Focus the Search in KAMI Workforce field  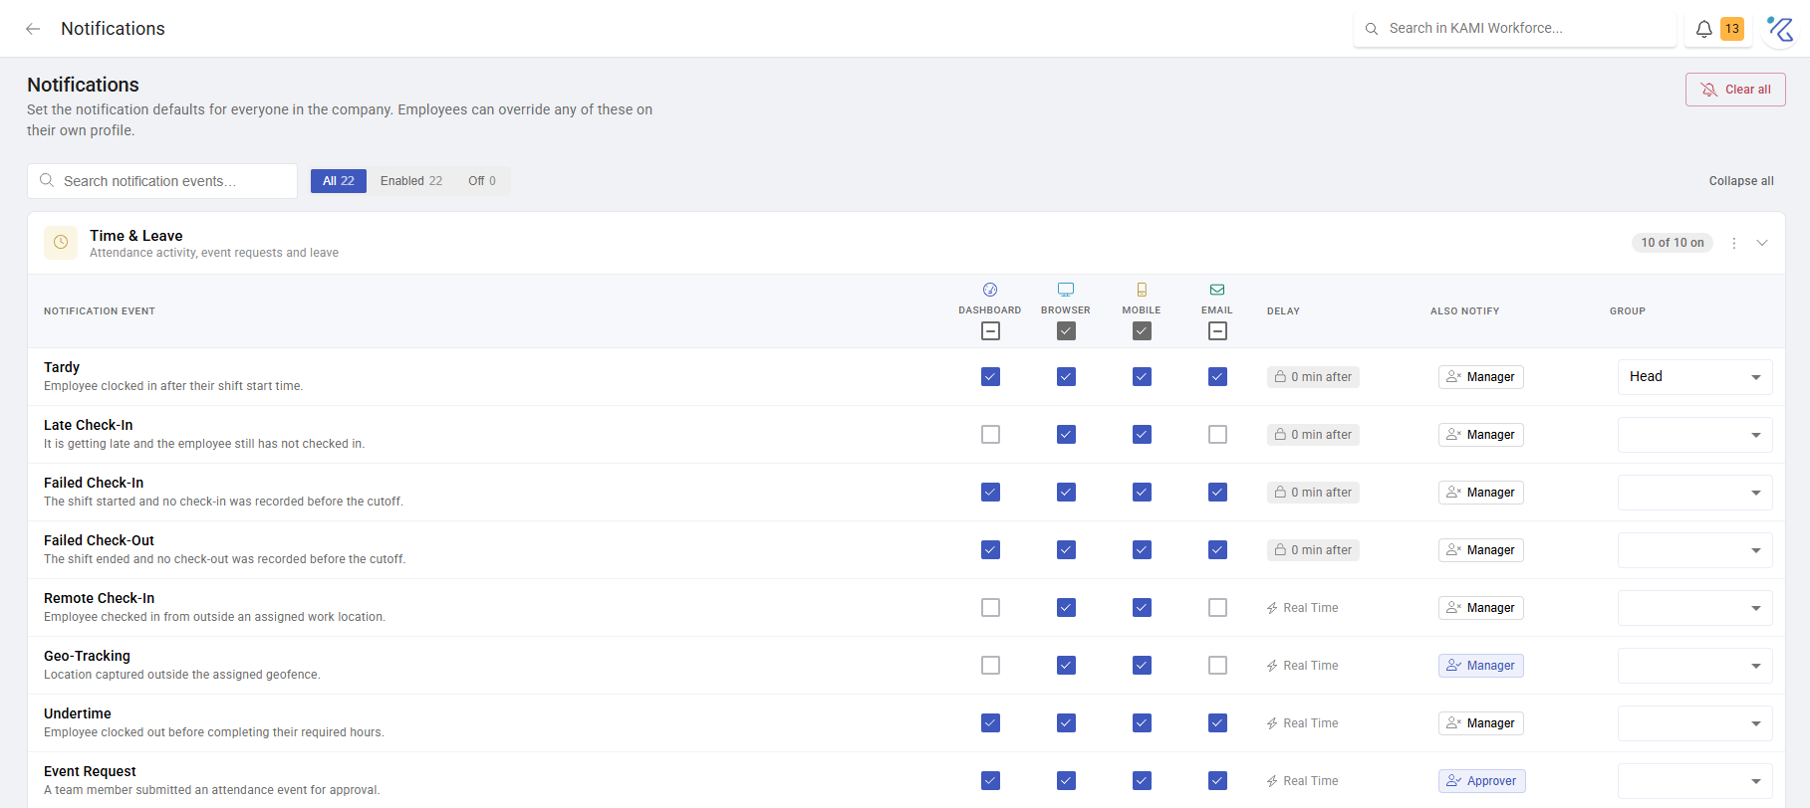1515,28
